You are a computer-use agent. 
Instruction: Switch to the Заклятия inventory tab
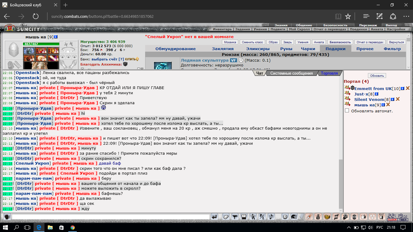tap(223, 49)
